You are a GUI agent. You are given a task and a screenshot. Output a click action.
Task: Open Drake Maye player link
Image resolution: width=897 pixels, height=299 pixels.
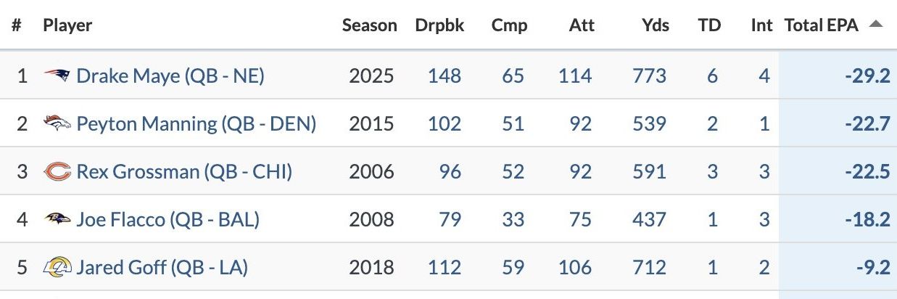pyautogui.click(x=170, y=75)
